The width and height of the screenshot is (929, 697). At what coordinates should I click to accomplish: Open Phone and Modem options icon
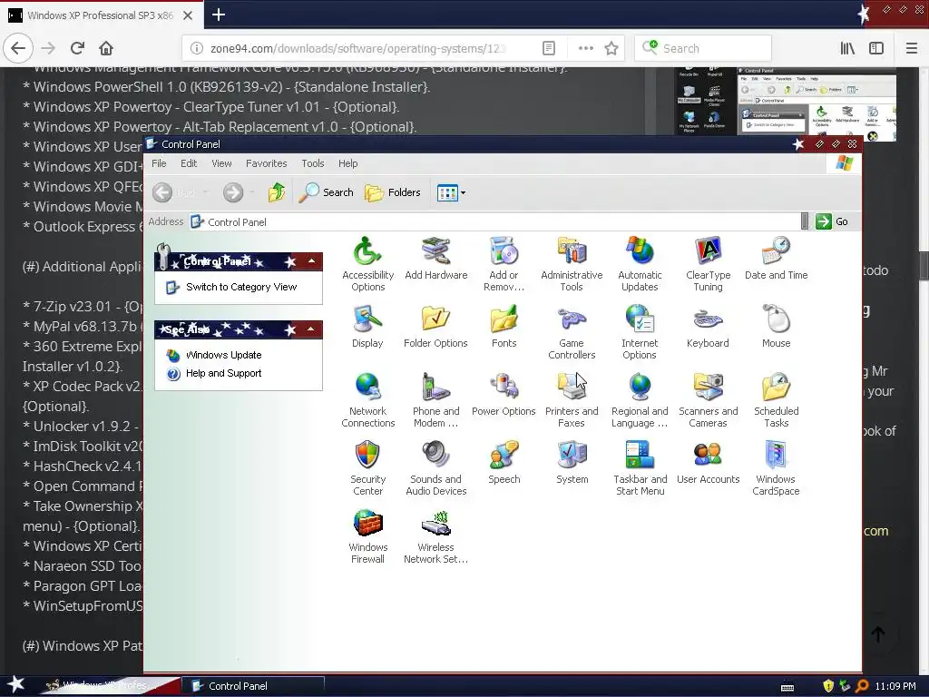coord(436,400)
